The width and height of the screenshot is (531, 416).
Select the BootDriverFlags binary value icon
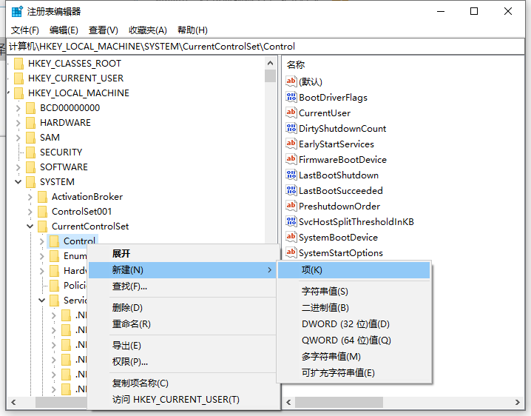(x=291, y=97)
